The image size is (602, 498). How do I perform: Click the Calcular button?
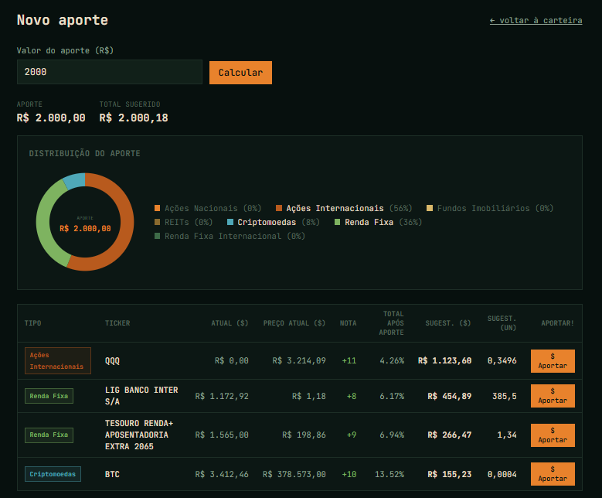(240, 73)
